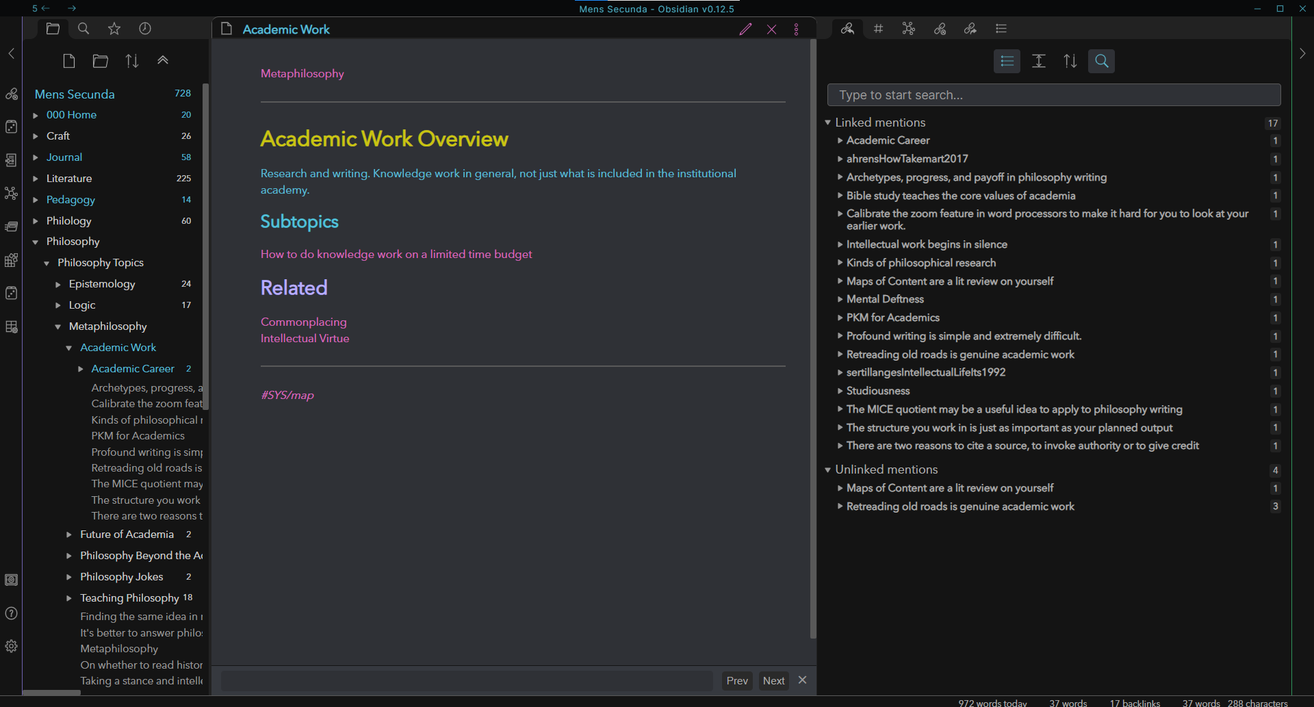Expand the Academic Career backlink entry
Screen dimensions: 1314x707
(x=840, y=140)
